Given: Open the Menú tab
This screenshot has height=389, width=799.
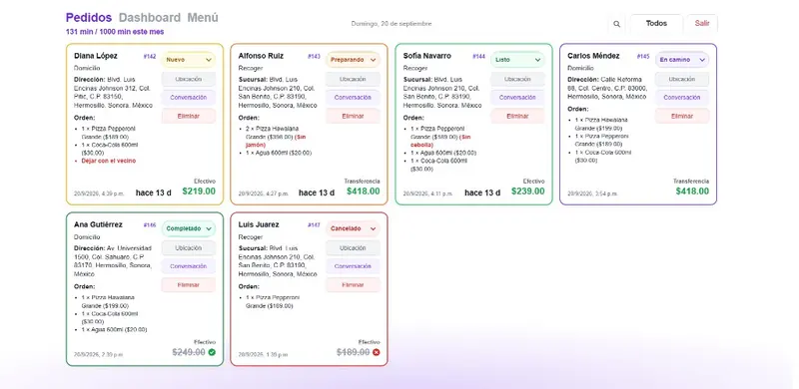Looking at the screenshot, I should 203,18.
